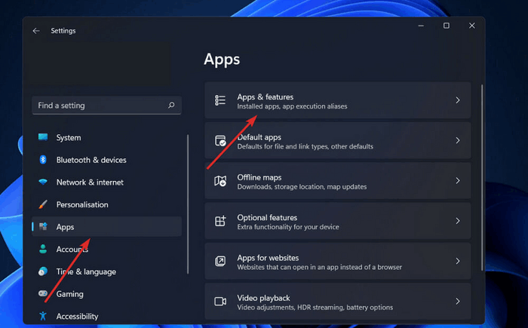Click the Accessibility figure icon
528x328 pixels.
[43, 316]
